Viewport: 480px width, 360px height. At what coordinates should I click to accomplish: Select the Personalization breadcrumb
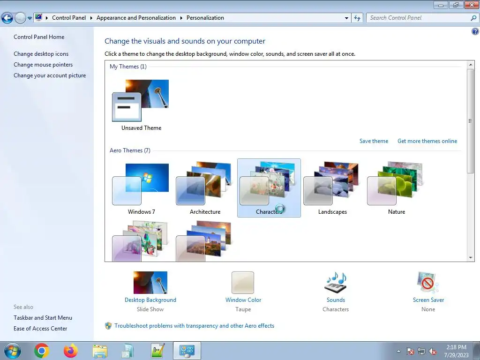point(205,18)
